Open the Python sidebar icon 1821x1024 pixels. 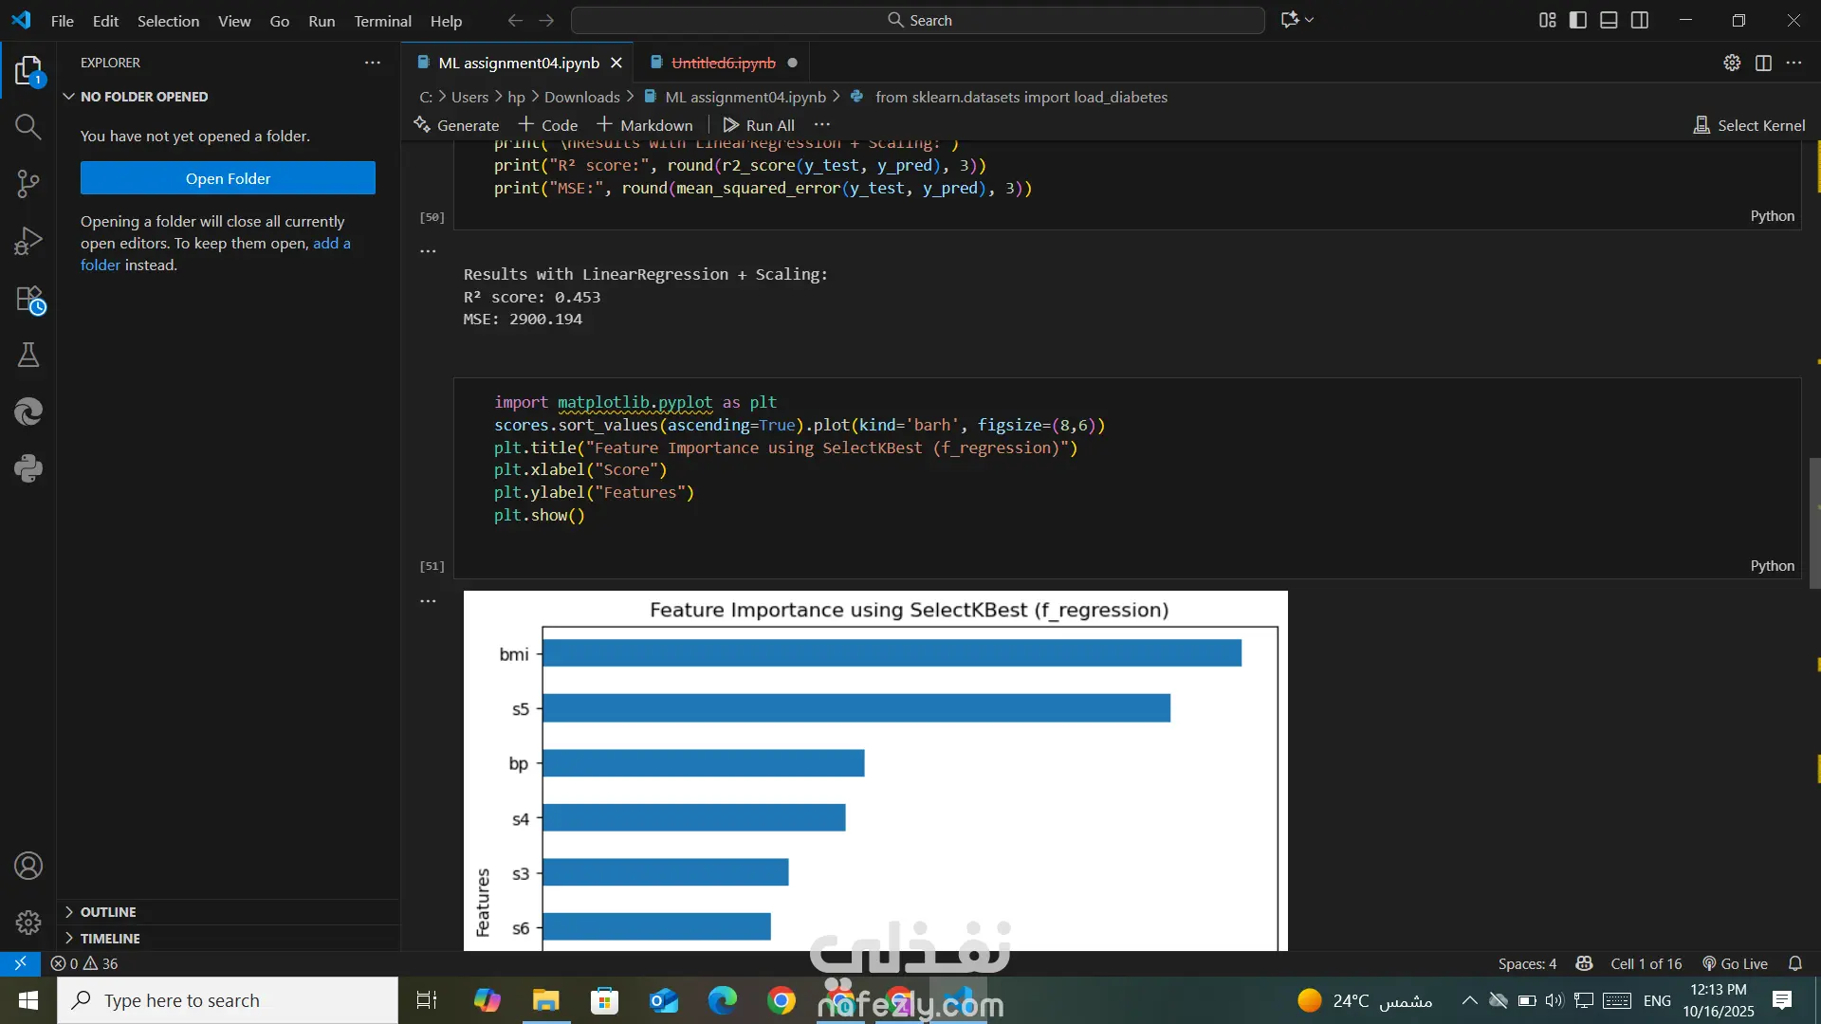(28, 468)
